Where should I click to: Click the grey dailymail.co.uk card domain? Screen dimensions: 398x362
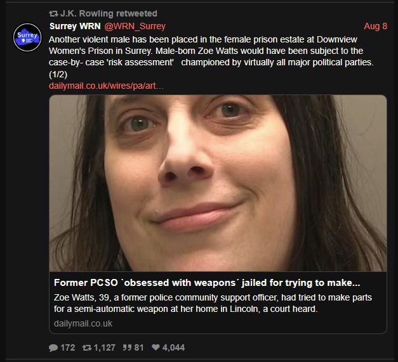[x=83, y=323]
